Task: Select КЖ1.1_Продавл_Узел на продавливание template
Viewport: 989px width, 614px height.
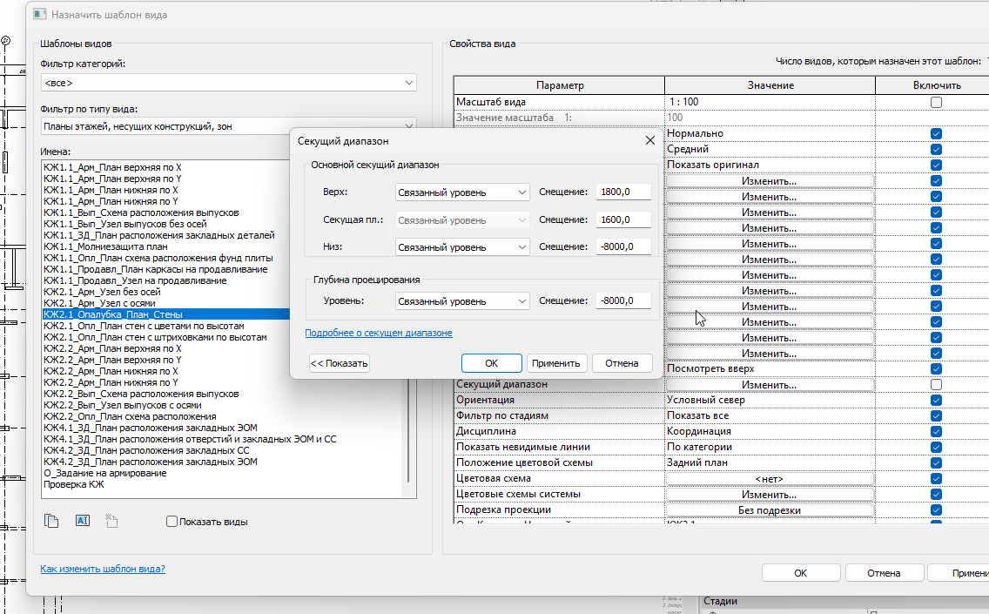Action: (x=135, y=280)
